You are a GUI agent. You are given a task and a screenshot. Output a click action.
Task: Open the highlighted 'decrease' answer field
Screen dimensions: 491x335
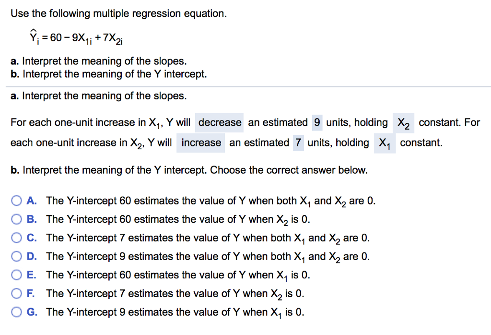click(x=219, y=122)
